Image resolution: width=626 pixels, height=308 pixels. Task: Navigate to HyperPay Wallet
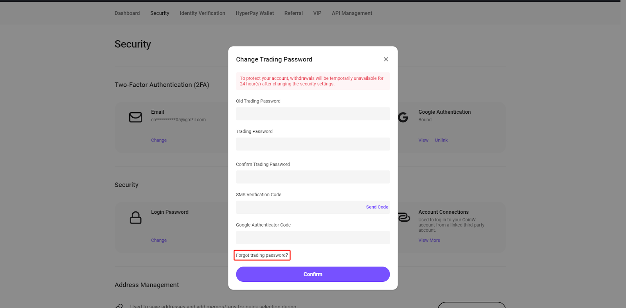tap(254, 13)
